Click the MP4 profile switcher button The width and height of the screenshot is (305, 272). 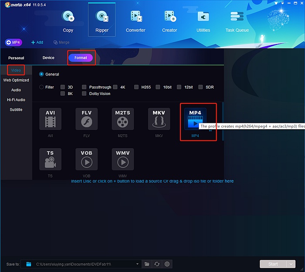(14, 42)
